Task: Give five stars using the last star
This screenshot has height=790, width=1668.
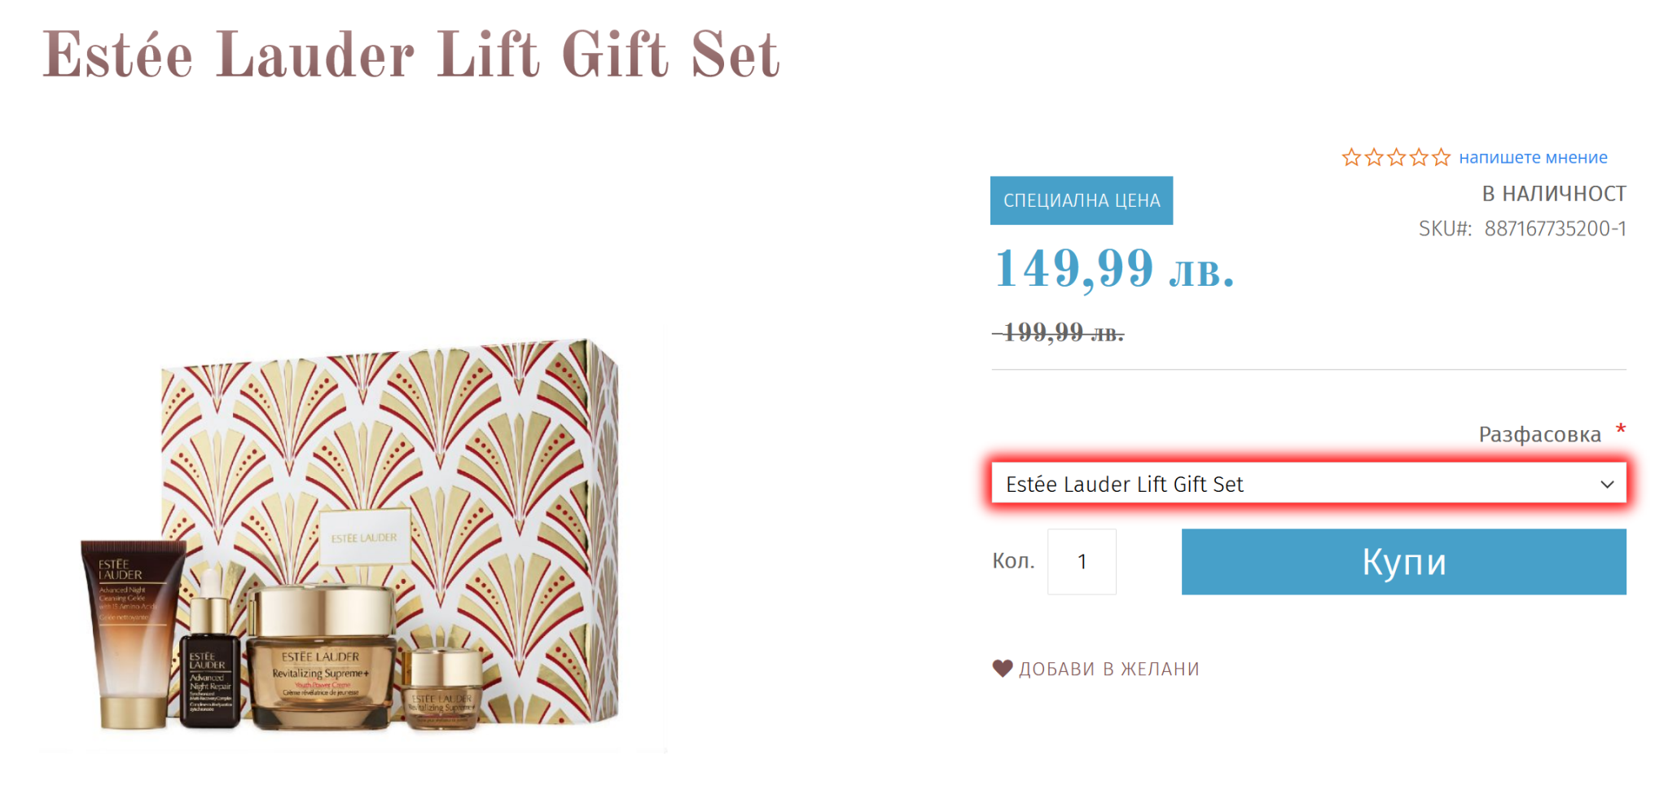Action: [1442, 157]
